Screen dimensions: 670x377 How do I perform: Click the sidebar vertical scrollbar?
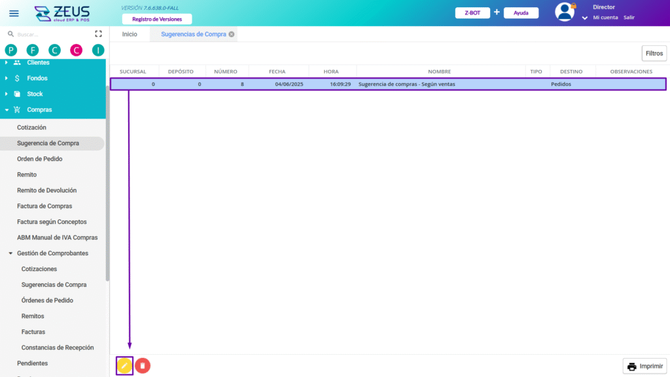107,184
